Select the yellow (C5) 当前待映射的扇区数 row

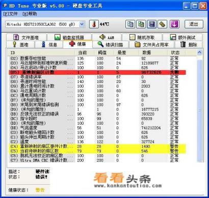[x=97, y=151]
